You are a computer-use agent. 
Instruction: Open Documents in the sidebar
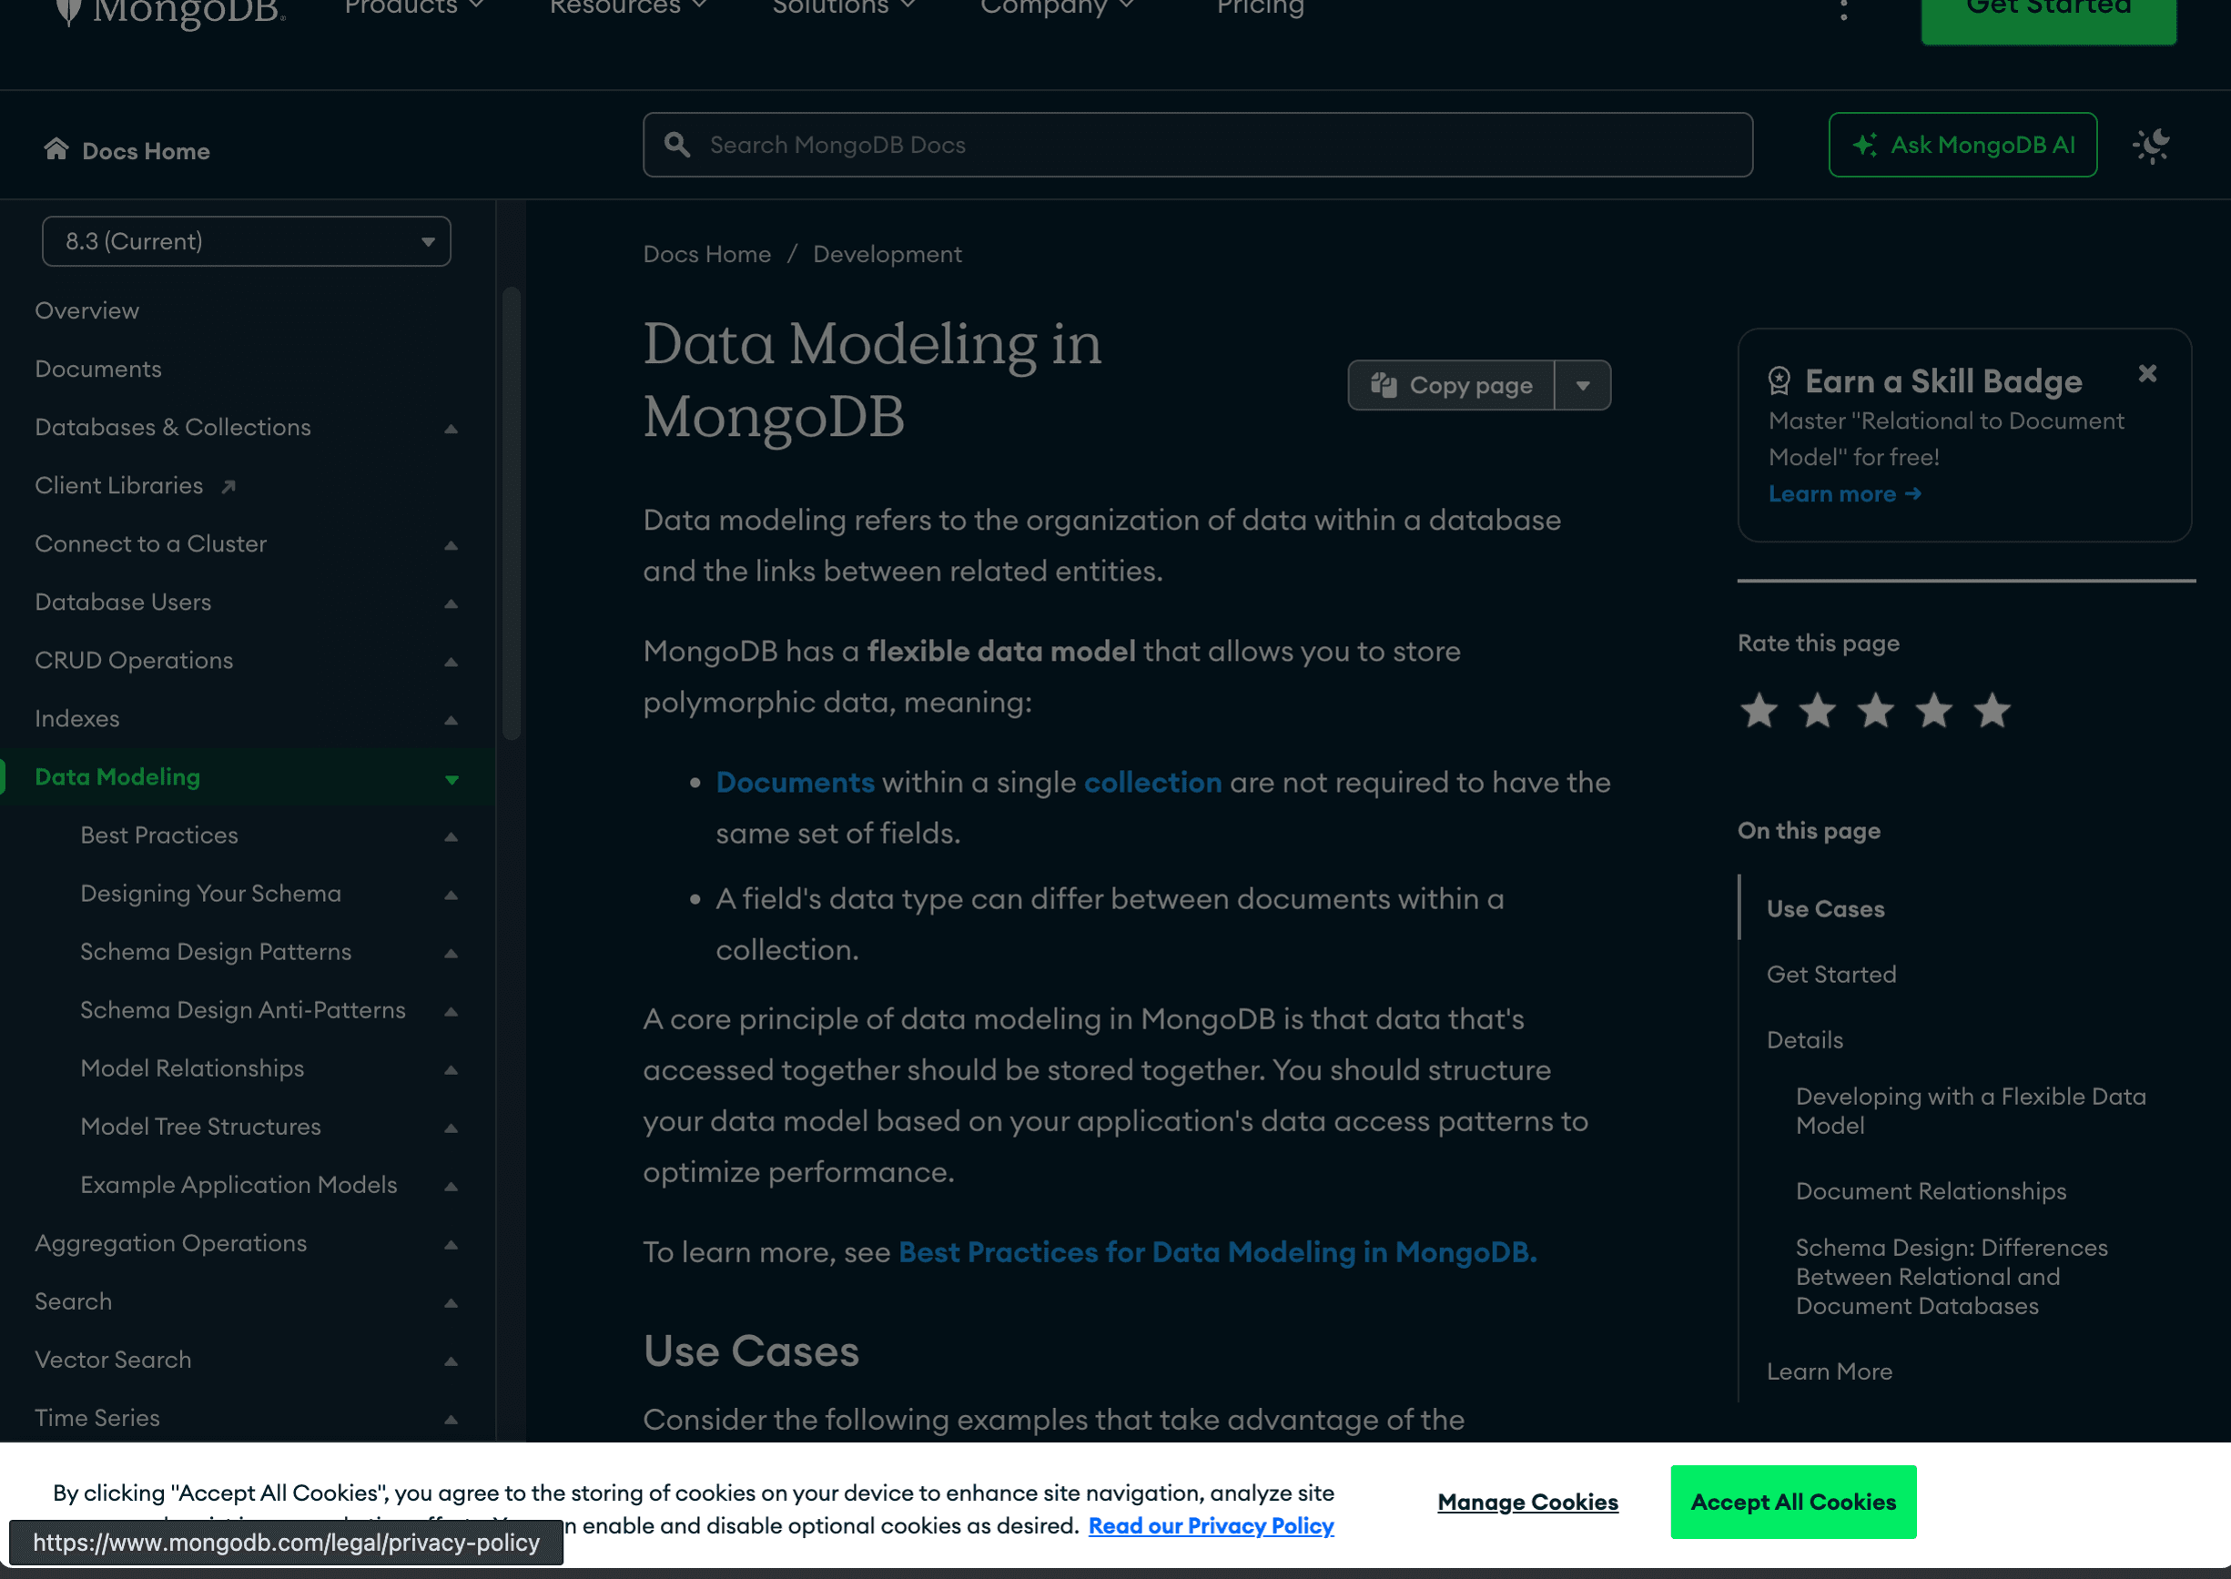(x=98, y=369)
